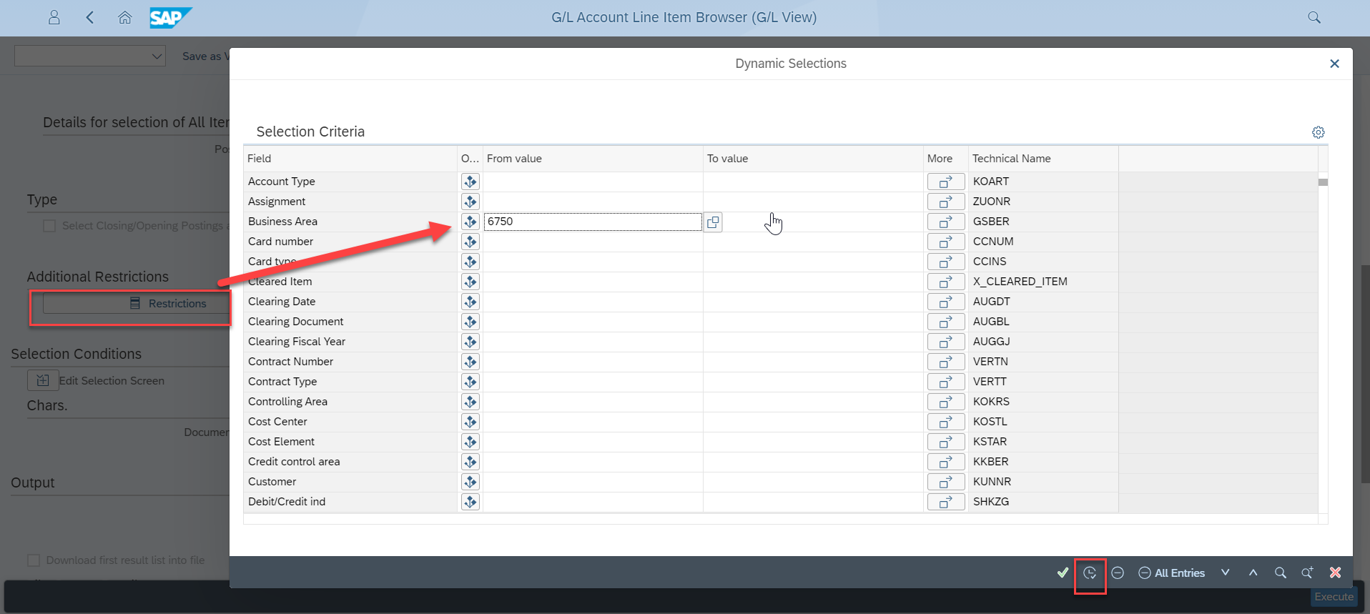Click multiple selection for Cost Center

(945, 422)
